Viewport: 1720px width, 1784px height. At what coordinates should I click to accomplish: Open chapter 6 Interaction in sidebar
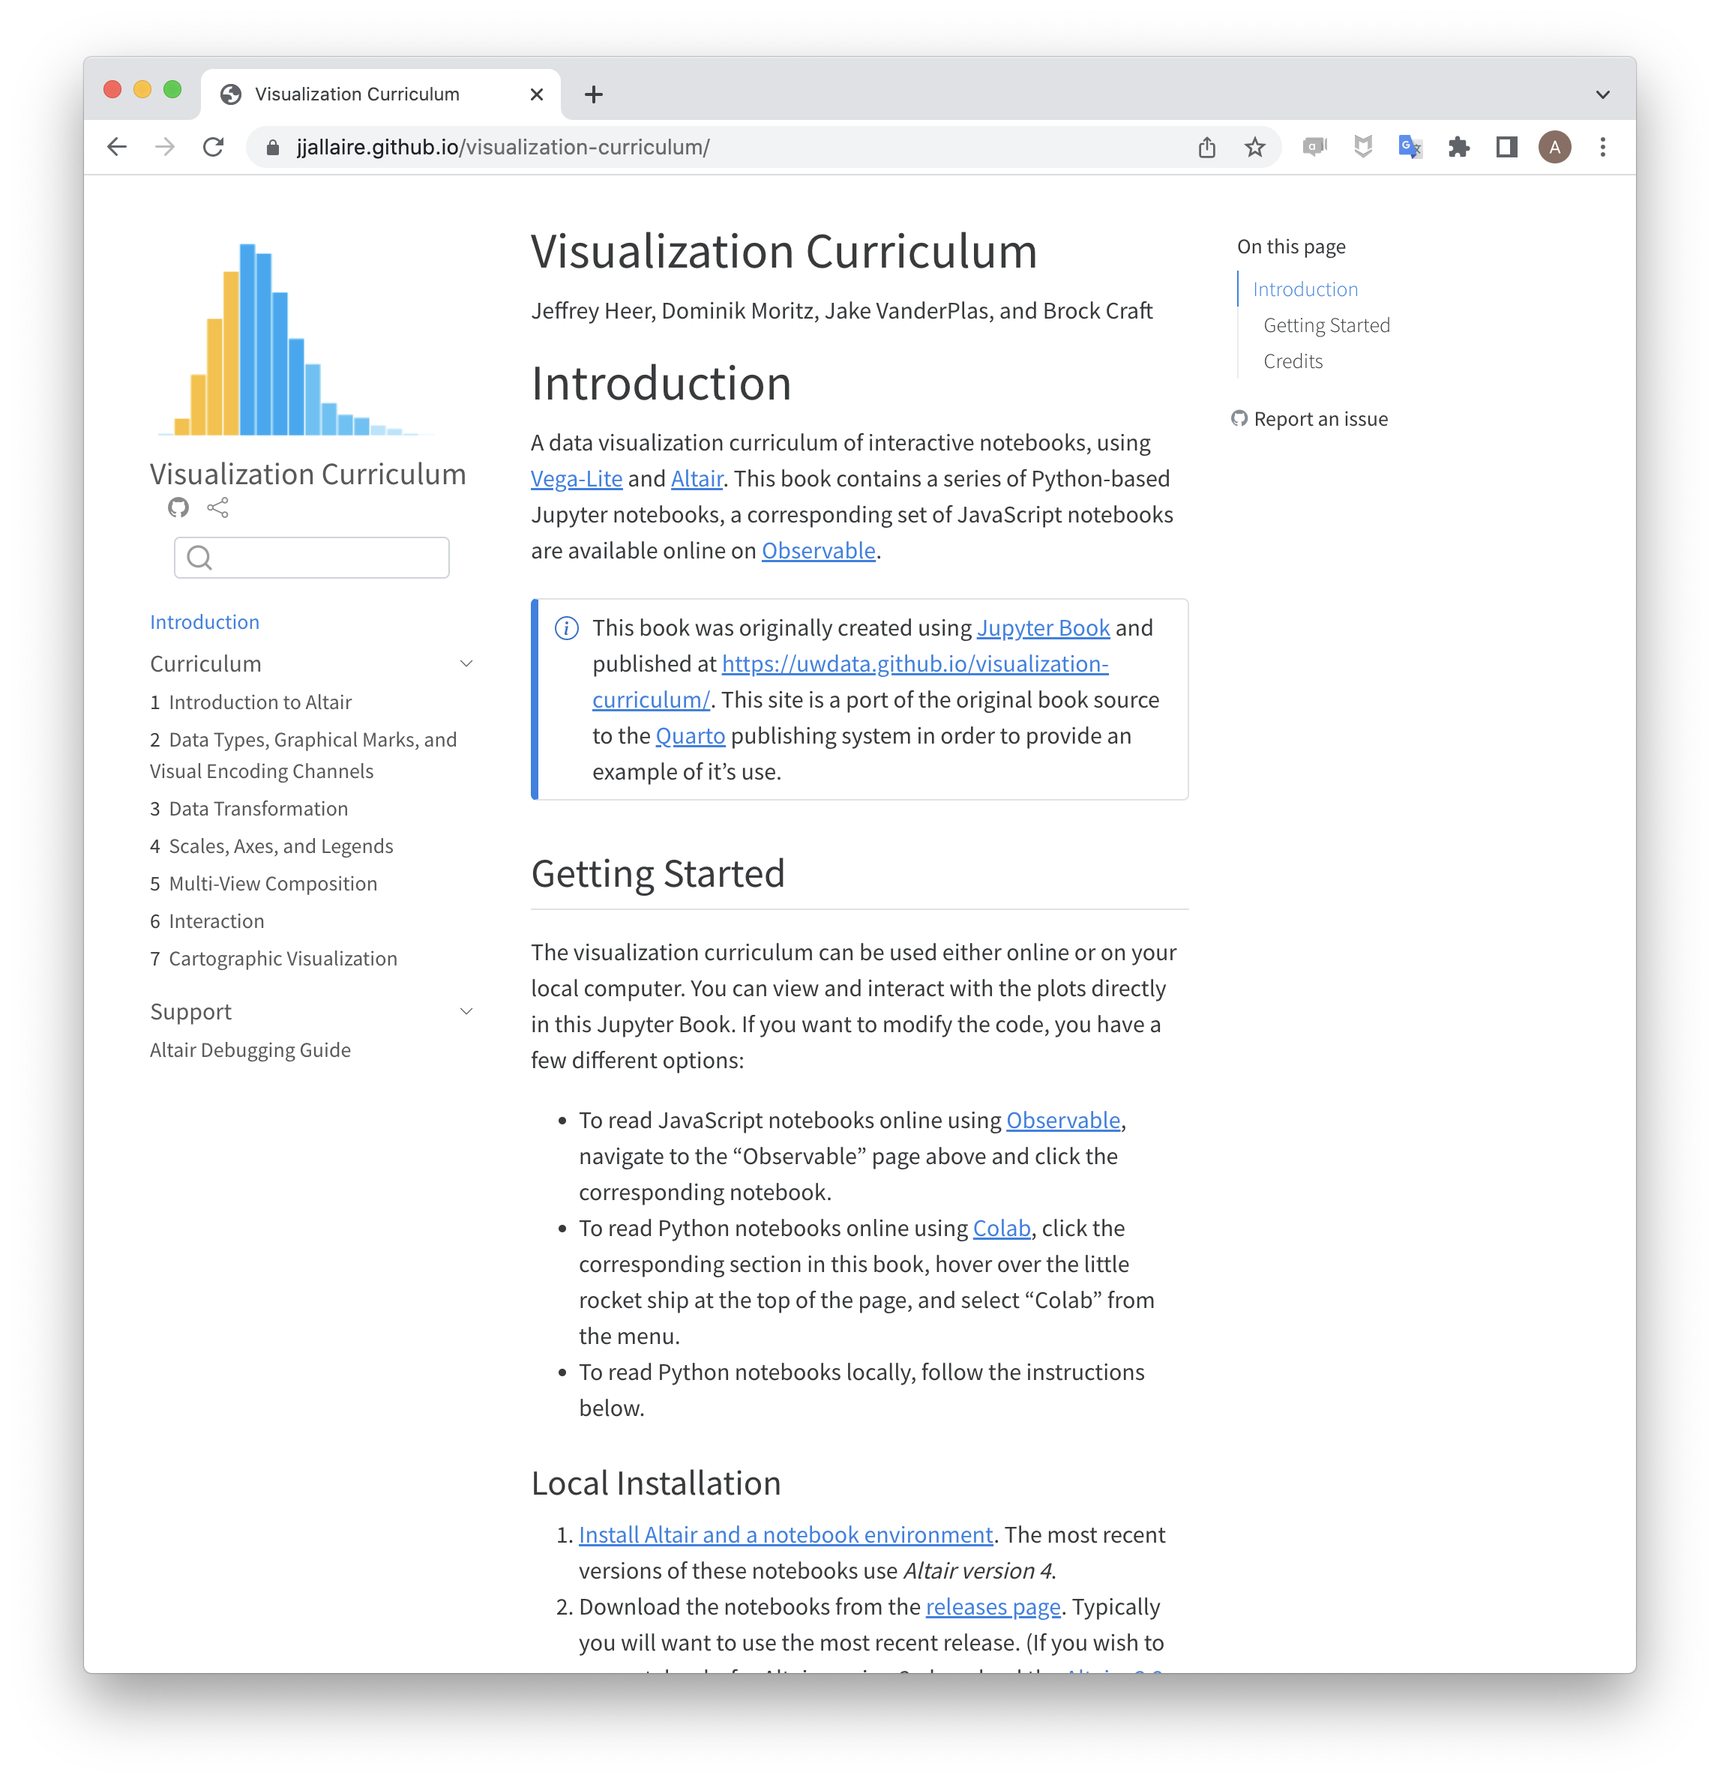pyautogui.click(x=216, y=921)
